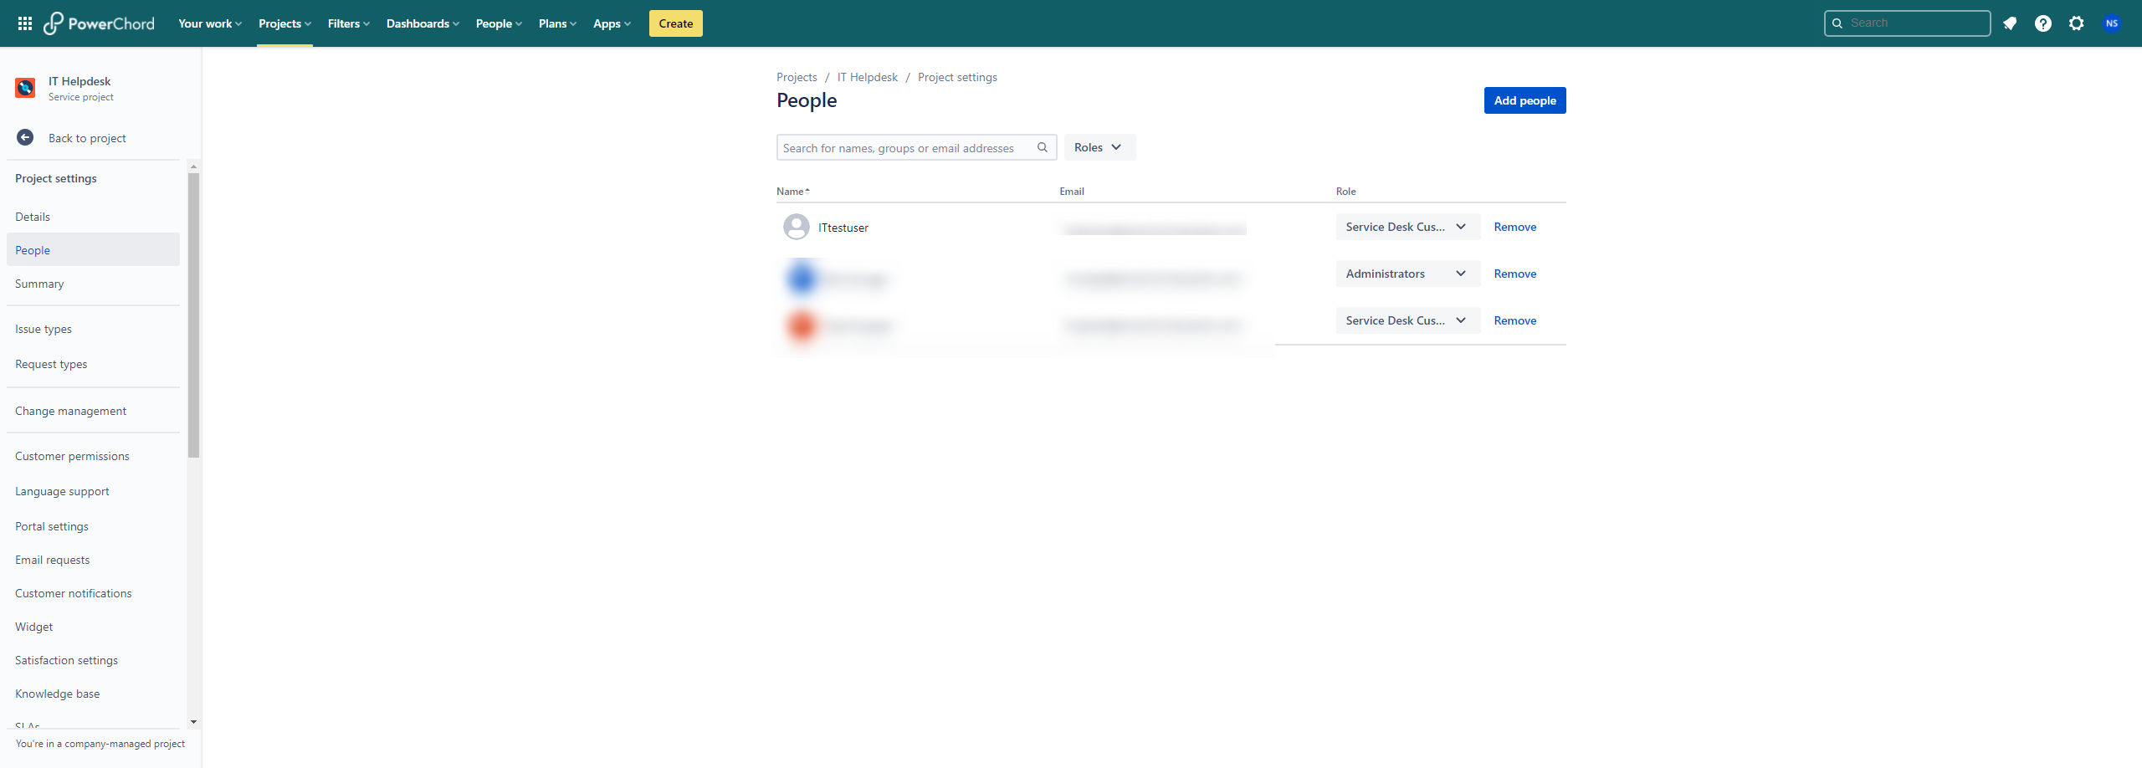Open Change management settings
The height and width of the screenshot is (768, 2142).
pyautogui.click(x=93, y=411)
